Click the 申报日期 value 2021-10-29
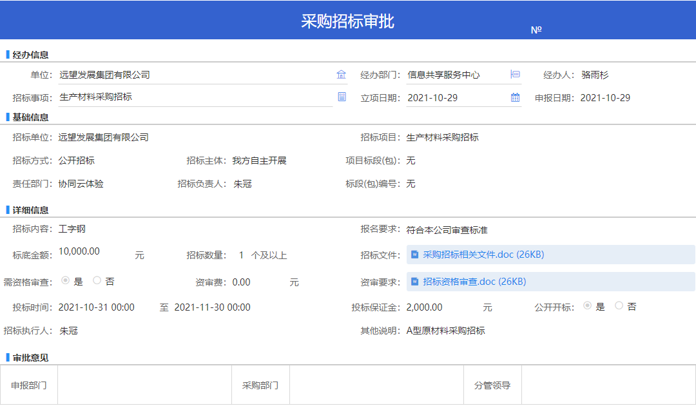696x406 pixels. click(605, 98)
